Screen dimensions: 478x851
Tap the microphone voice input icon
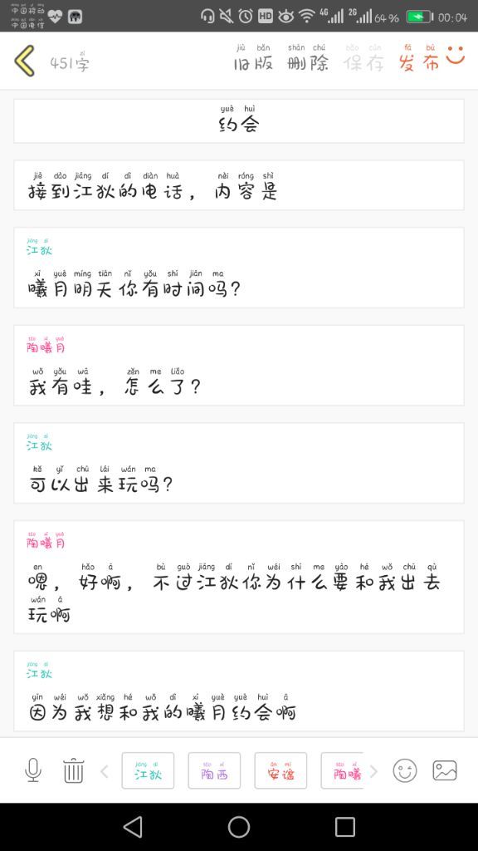(x=33, y=770)
